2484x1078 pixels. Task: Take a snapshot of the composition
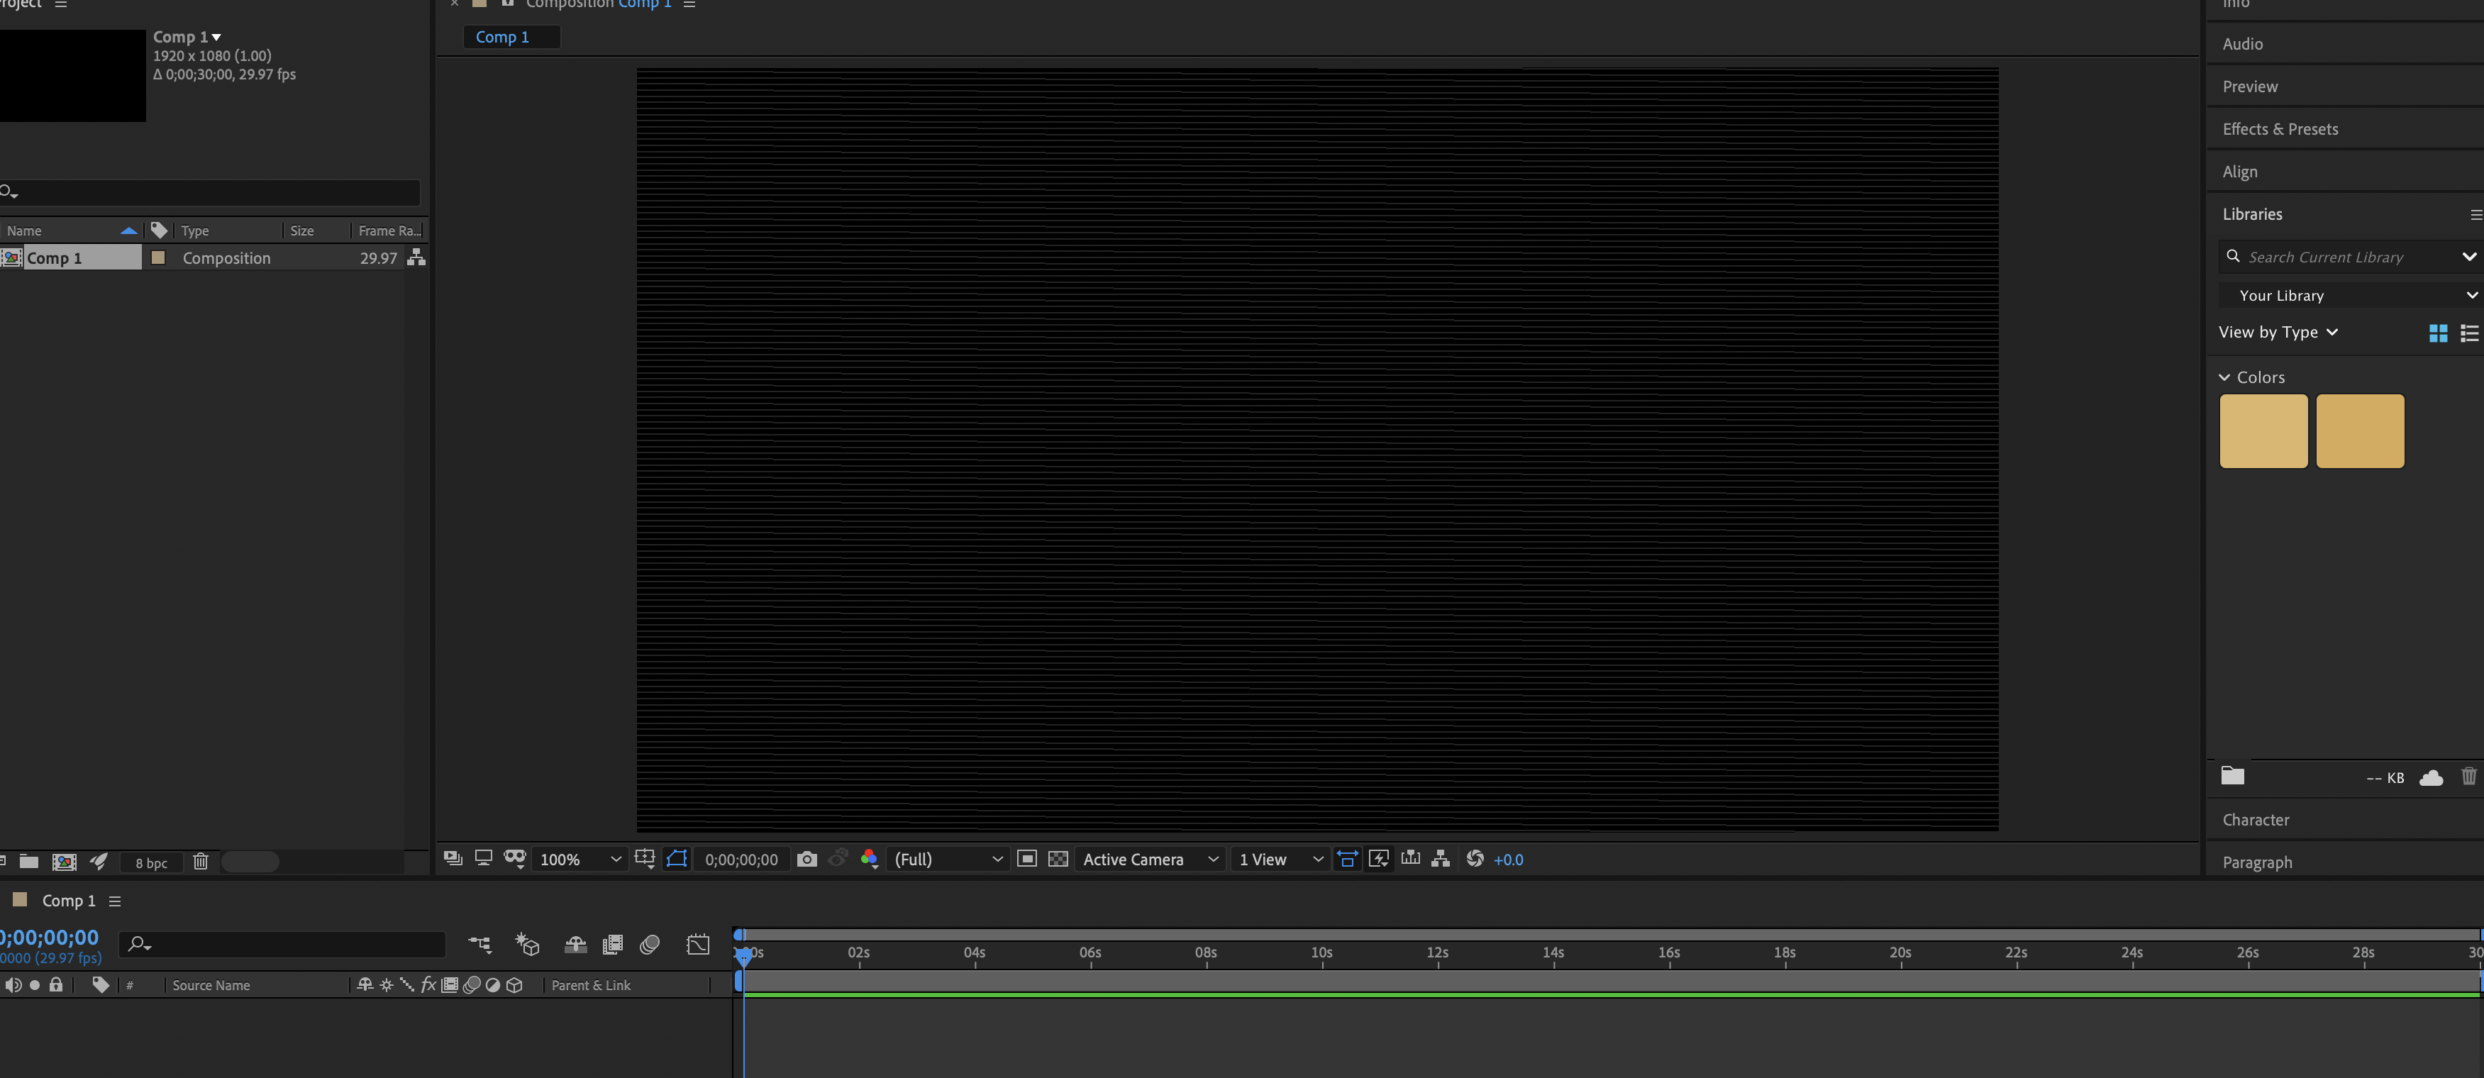pyautogui.click(x=808, y=859)
